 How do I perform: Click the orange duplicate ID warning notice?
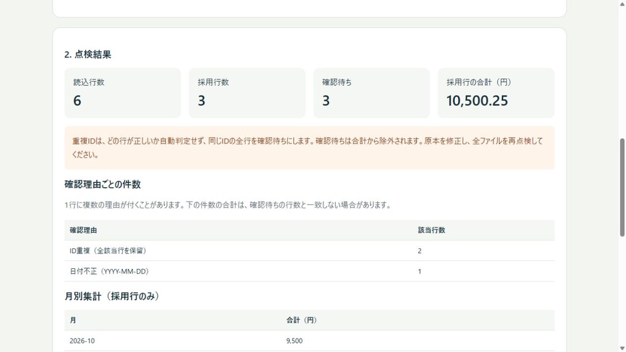[309, 148]
